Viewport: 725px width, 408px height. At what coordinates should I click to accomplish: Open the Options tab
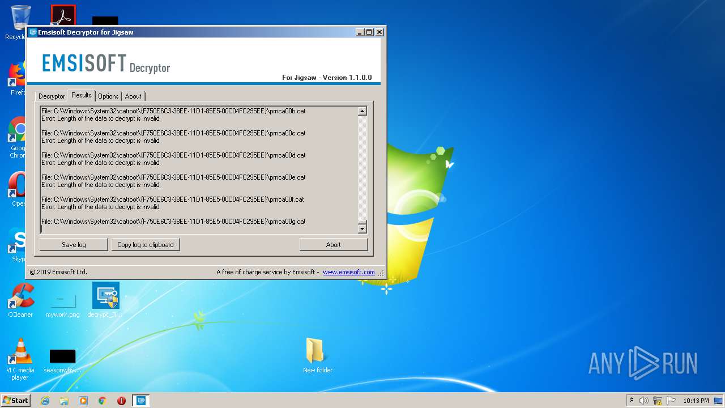[x=108, y=96]
